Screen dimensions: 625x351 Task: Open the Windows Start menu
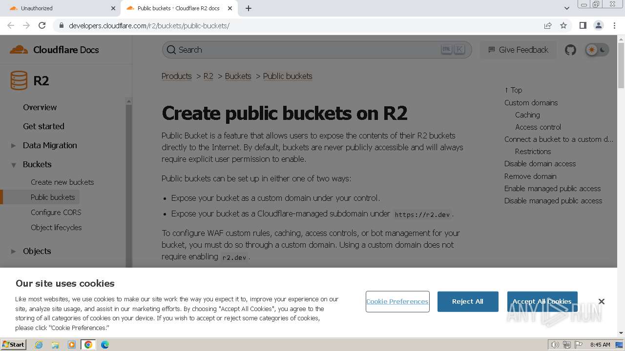(14, 344)
